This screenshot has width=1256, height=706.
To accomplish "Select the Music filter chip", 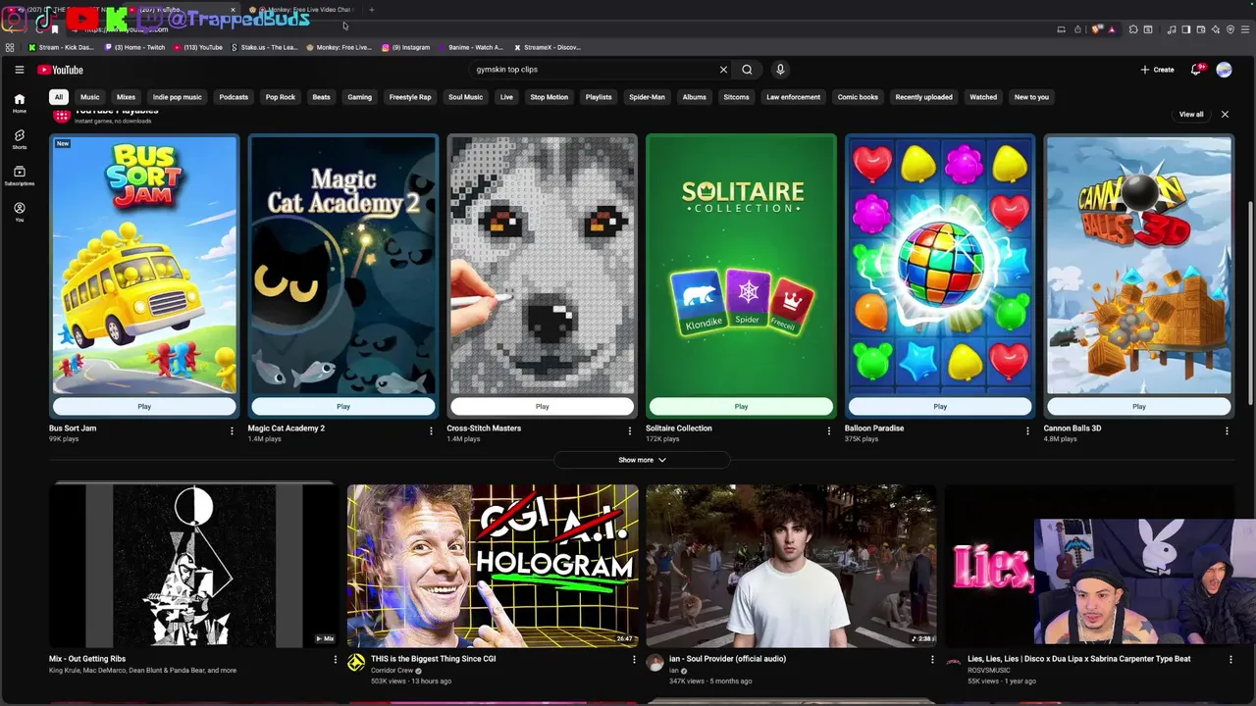I will (89, 97).
